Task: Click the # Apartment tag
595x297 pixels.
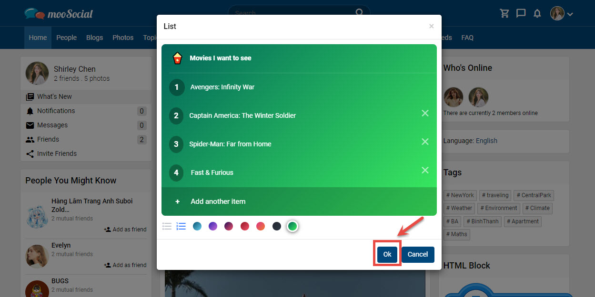Action: [x=523, y=221]
